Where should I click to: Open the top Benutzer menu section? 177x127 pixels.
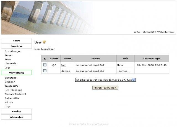pos(17,46)
